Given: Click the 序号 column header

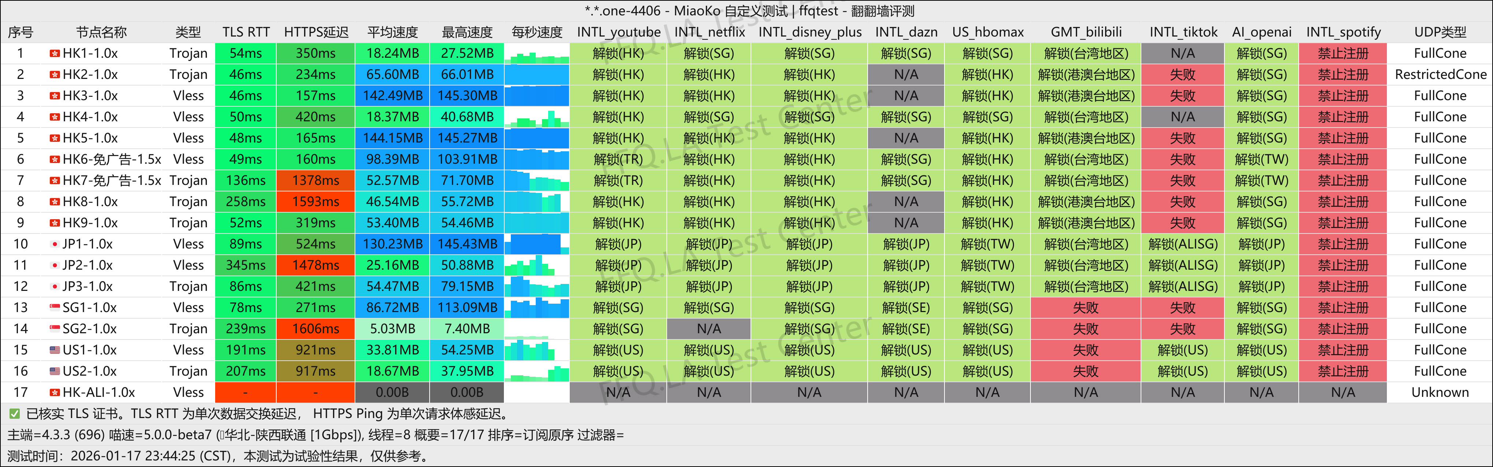Looking at the screenshot, I should pos(20,33).
